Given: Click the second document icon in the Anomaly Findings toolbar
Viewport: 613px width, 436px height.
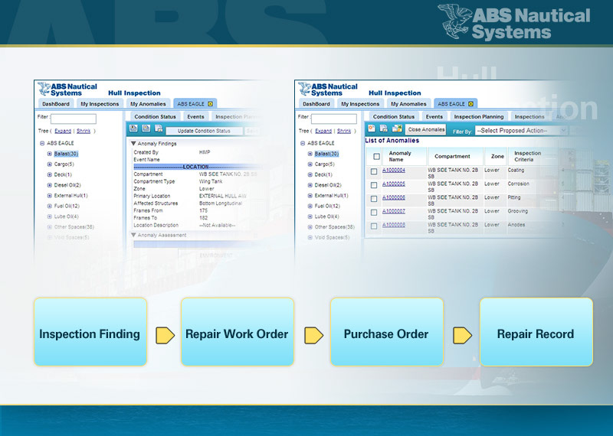Looking at the screenshot, I should tap(146, 129).
